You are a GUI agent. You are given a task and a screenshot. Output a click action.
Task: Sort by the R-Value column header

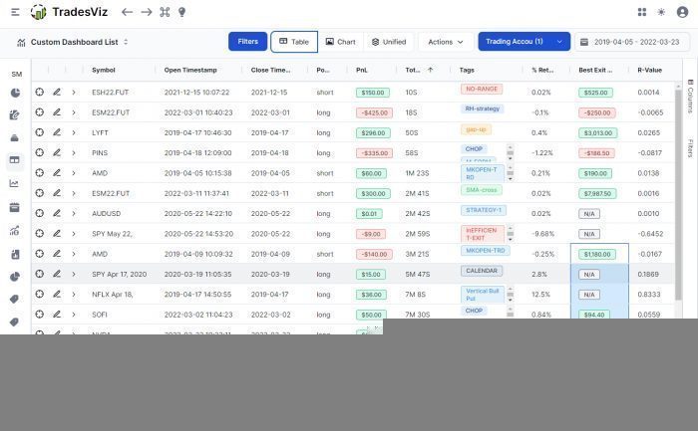[x=649, y=70]
